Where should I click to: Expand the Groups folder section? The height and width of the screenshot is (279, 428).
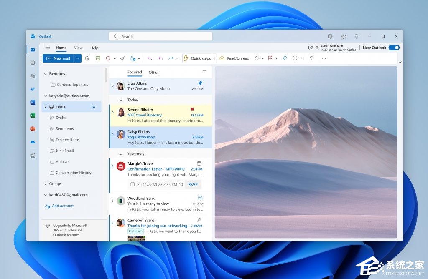[46, 184]
